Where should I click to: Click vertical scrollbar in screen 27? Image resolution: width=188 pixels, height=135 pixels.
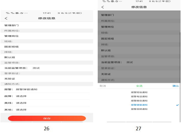(180, 77)
